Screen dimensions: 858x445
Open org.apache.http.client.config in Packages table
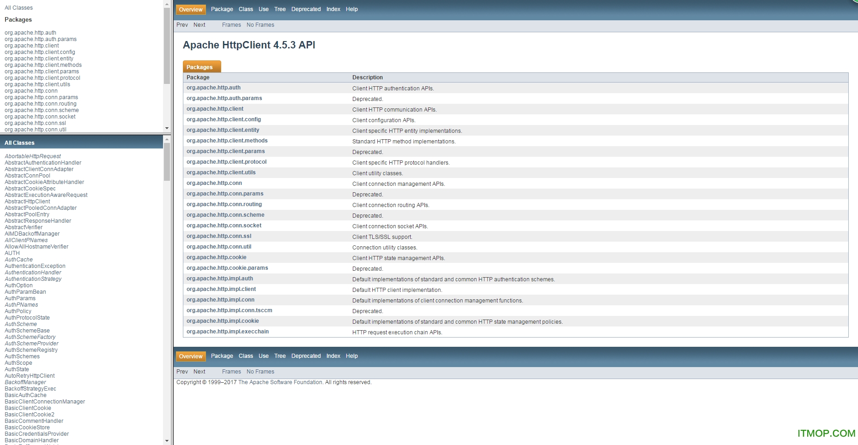coord(224,119)
